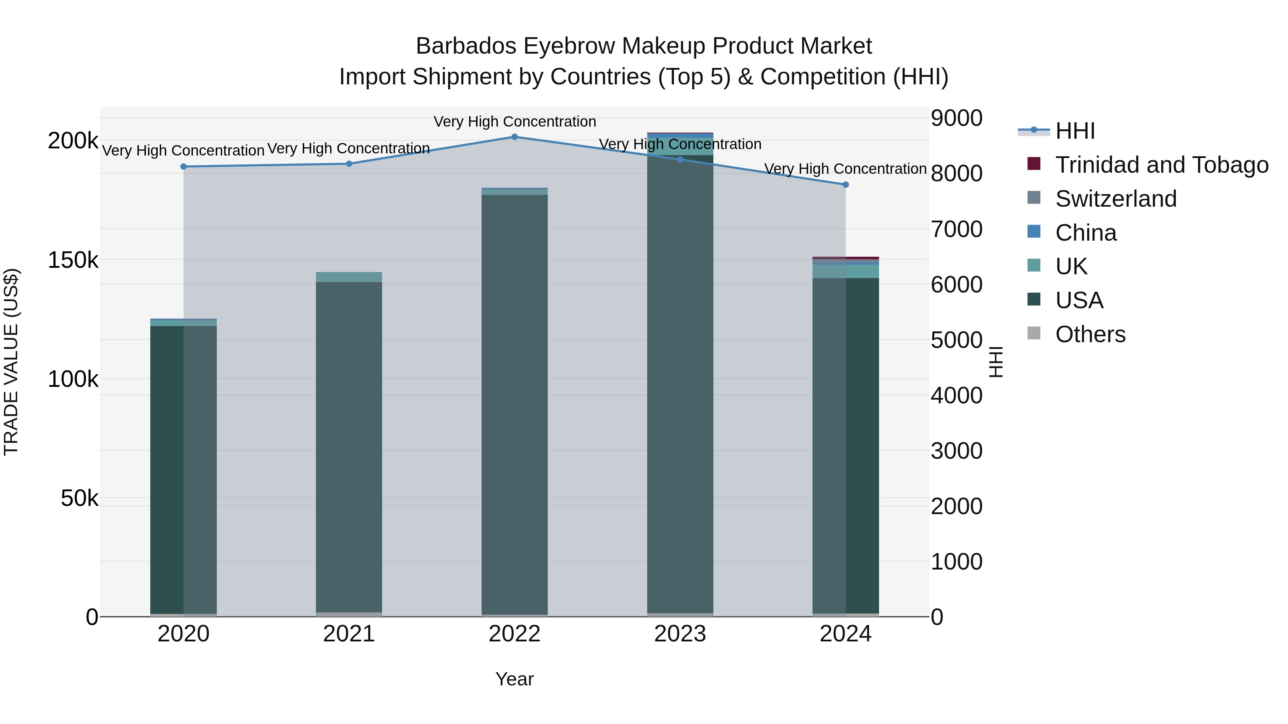Click the 150k y-axis tick label

click(x=73, y=260)
